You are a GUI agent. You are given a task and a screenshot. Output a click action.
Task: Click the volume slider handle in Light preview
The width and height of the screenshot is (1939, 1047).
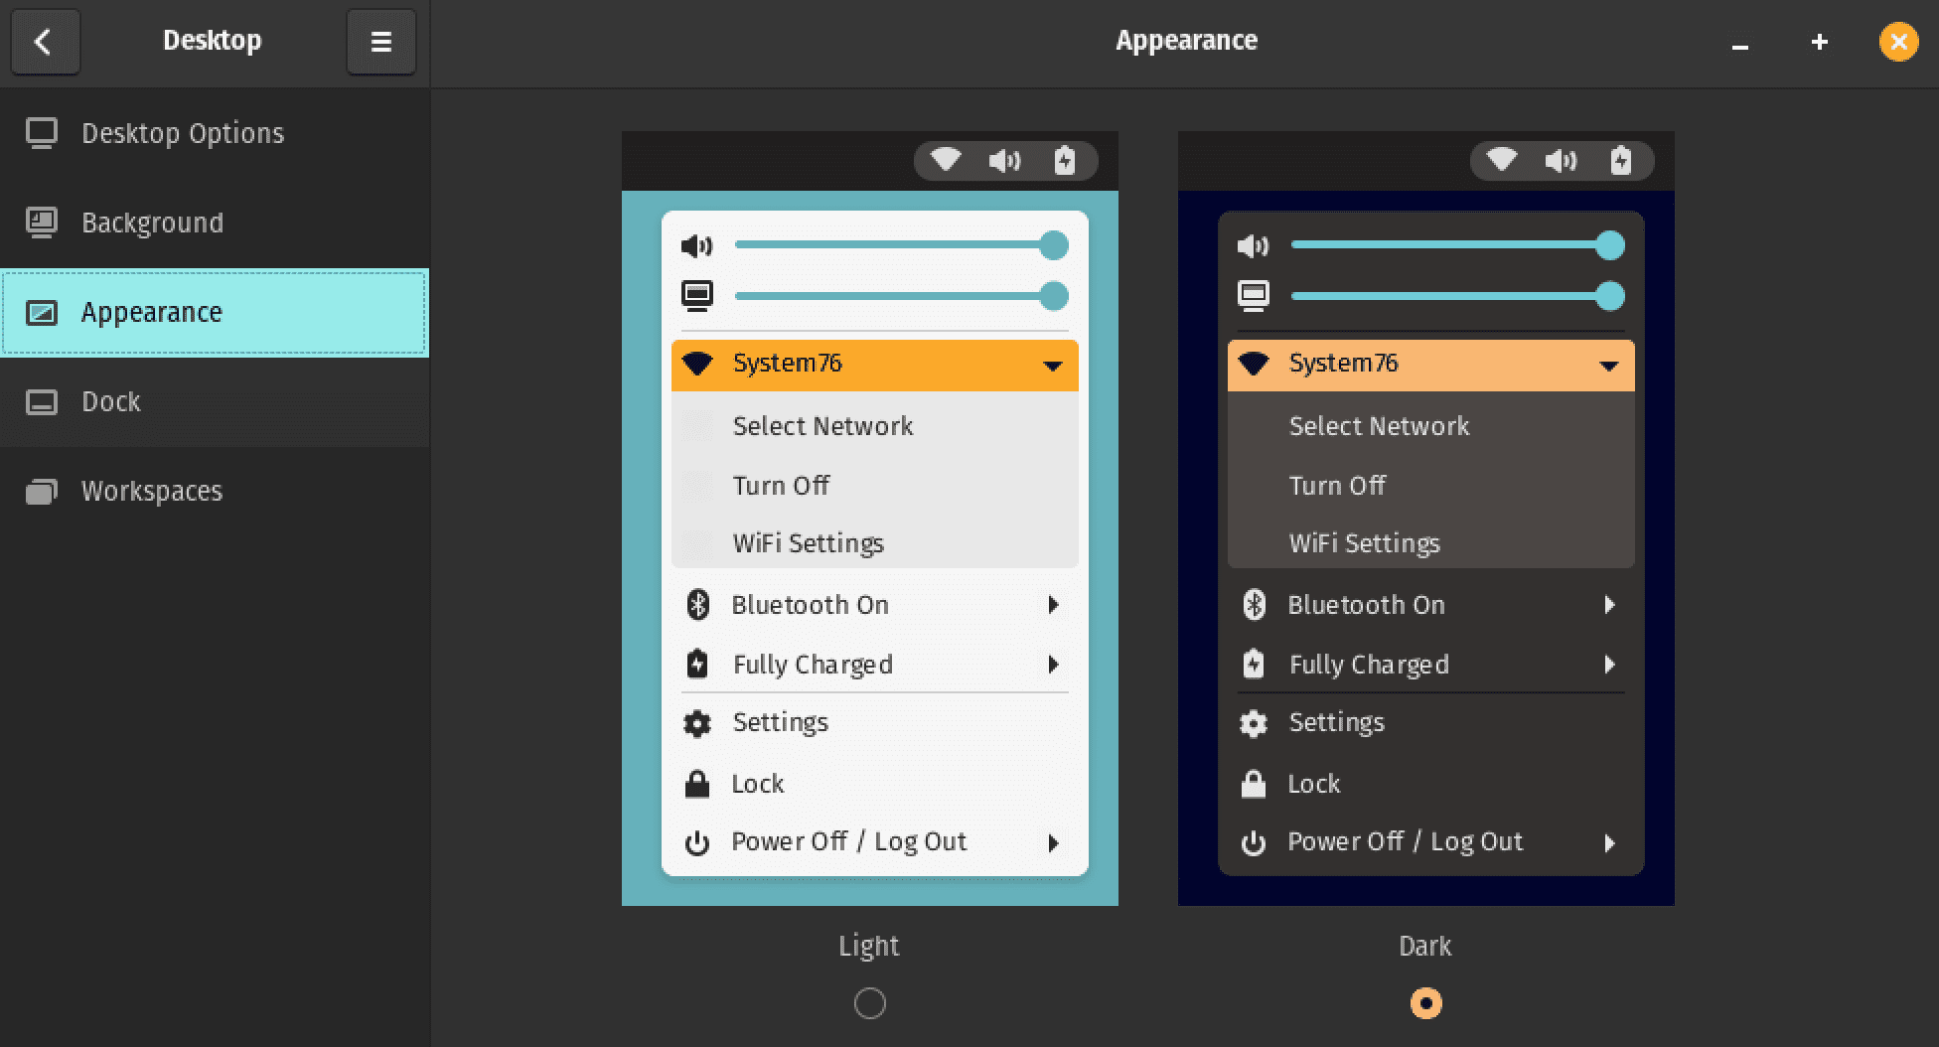coord(1053,245)
